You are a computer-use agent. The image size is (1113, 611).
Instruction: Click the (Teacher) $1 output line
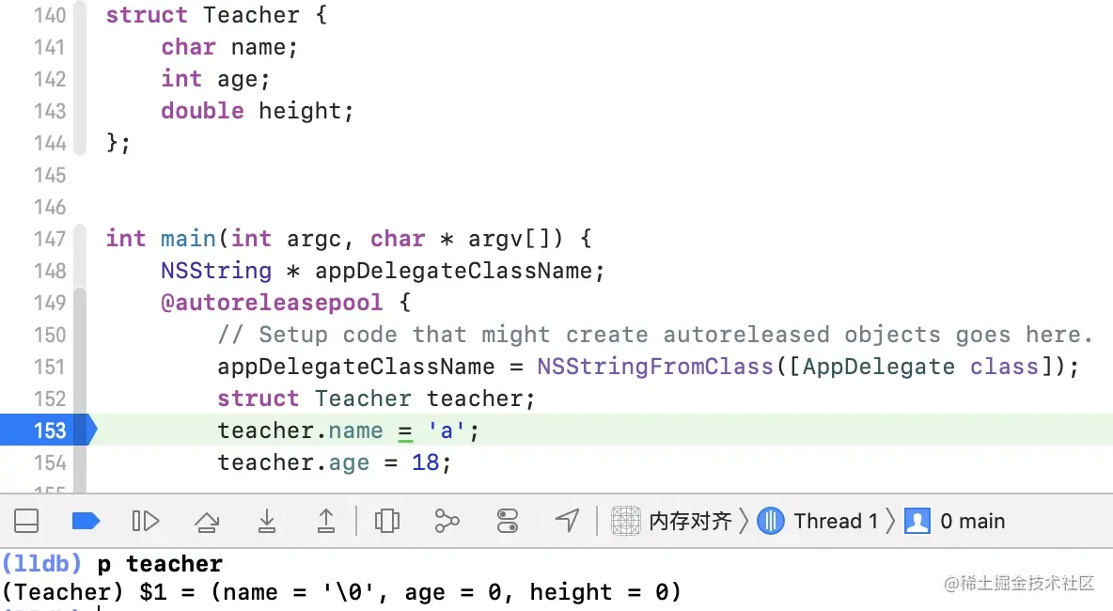341,592
